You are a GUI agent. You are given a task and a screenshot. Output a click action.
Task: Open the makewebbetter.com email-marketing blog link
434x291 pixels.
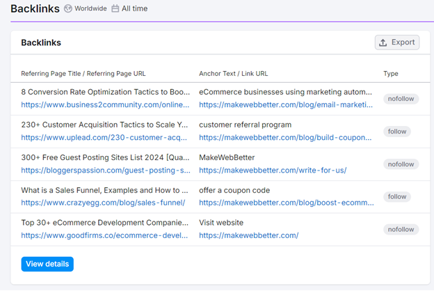(286, 104)
